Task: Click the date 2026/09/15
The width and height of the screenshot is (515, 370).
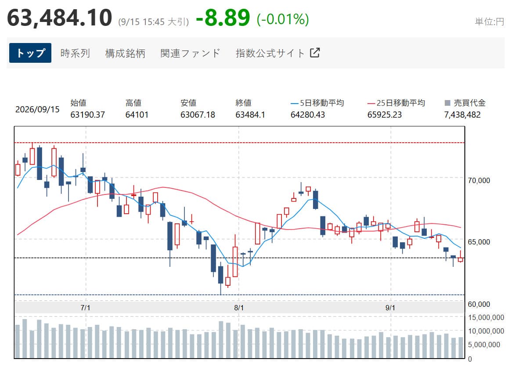Action: [37, 109]
